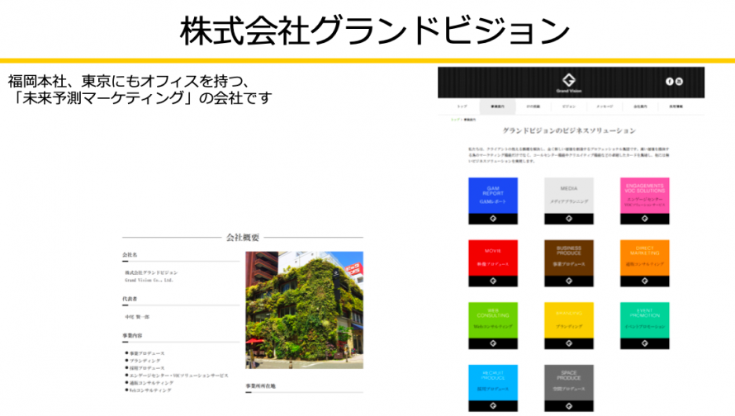The height and width of the screenshot is (416, 735).
Task: Click arrow icon under pink ENGAGEMENTS VOC SOLUTIONS tile
Action: (644, 219)
